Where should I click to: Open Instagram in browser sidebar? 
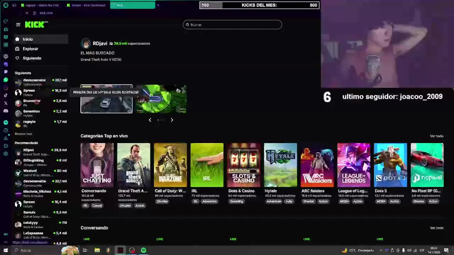tap(6, 87)
